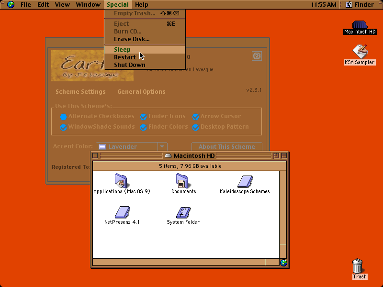Click the globe resize corner of Macintosh HD window
This screenshot has width=383, height=287.
tap(283, 263)
